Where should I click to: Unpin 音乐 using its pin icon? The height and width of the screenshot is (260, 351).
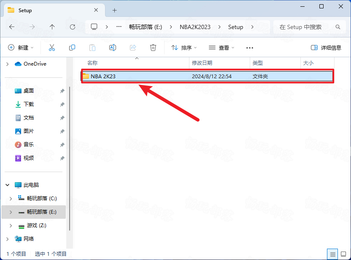pos(62,145)
